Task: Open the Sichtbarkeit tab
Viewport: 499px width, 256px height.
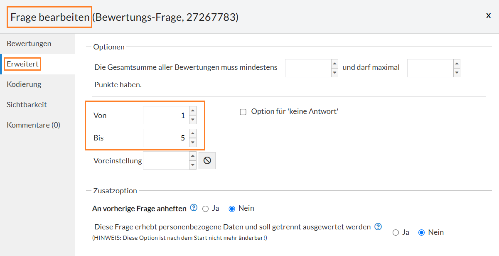Action: 27,105
